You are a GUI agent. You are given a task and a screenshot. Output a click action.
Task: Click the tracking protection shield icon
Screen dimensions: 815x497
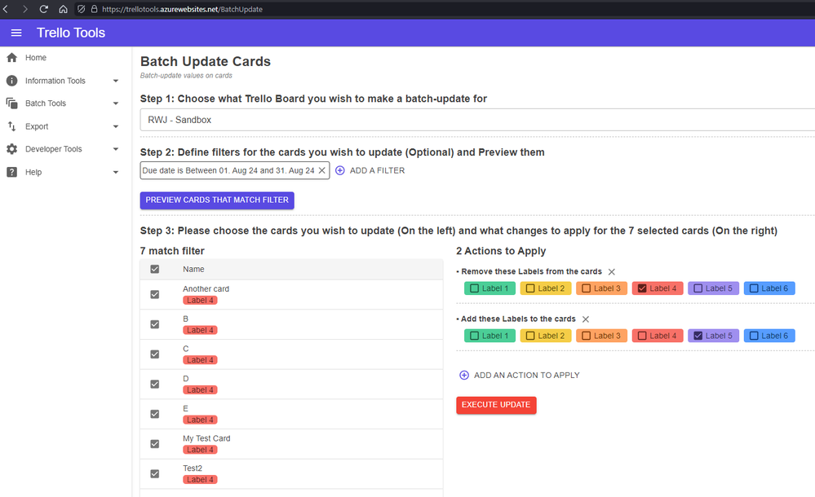click(x=81, y=9)
